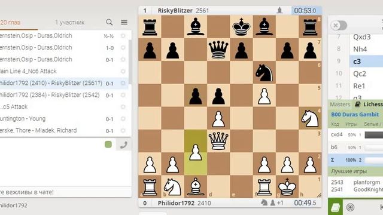383x215 pixels.
Task: Open top game with planforgm rated 2543
Action: 355,182
